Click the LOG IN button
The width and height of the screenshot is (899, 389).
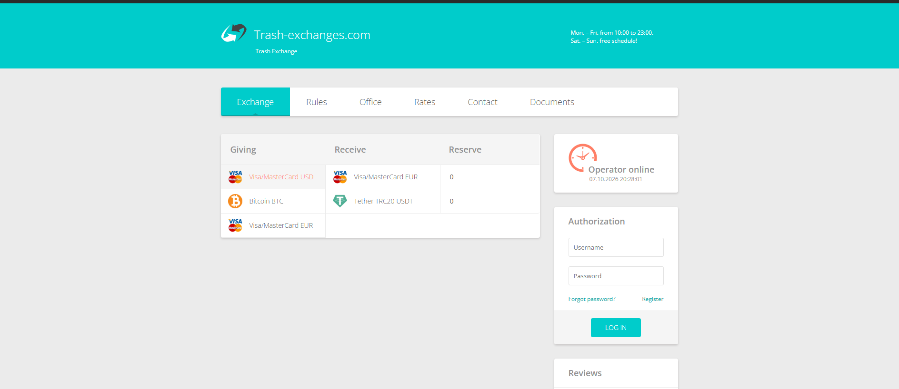pos(616,328)
